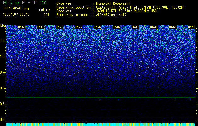Click the 0542 time marker

41,27
